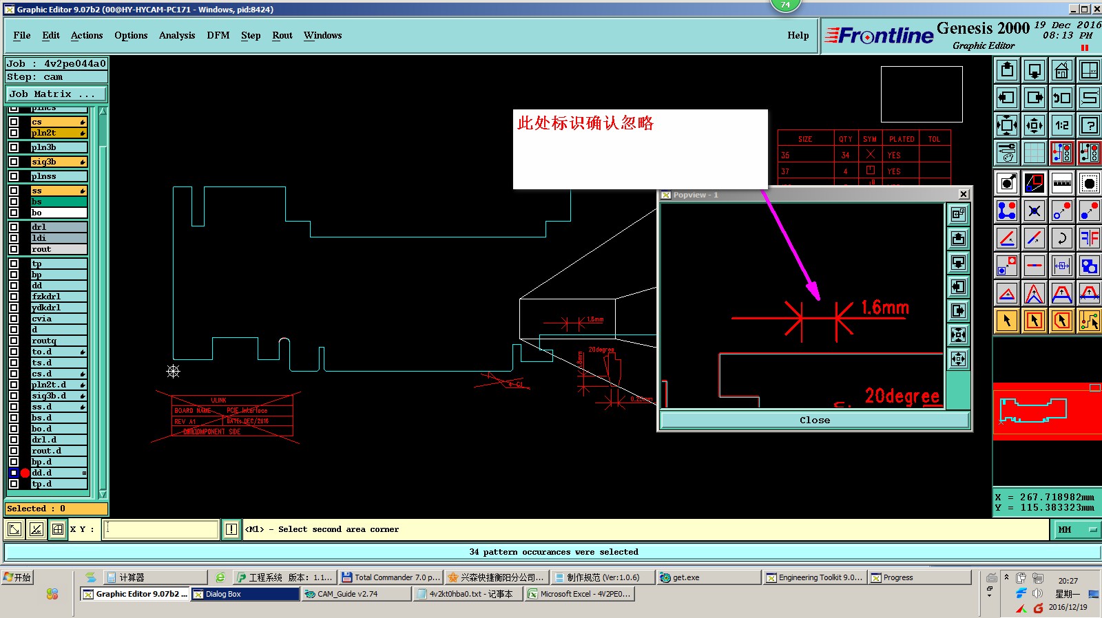Screen dimensions: 1102x618
Task: Toggle the dd.d layer checkbox
Action: 14,473
